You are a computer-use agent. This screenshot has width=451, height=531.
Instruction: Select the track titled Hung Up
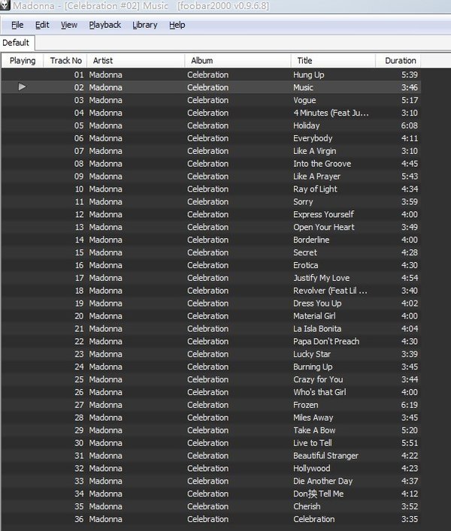(x=211, y=74)
